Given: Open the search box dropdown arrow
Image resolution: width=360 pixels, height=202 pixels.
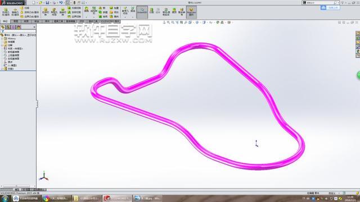Looking at the screenshot, I should (x=339, y=3).
